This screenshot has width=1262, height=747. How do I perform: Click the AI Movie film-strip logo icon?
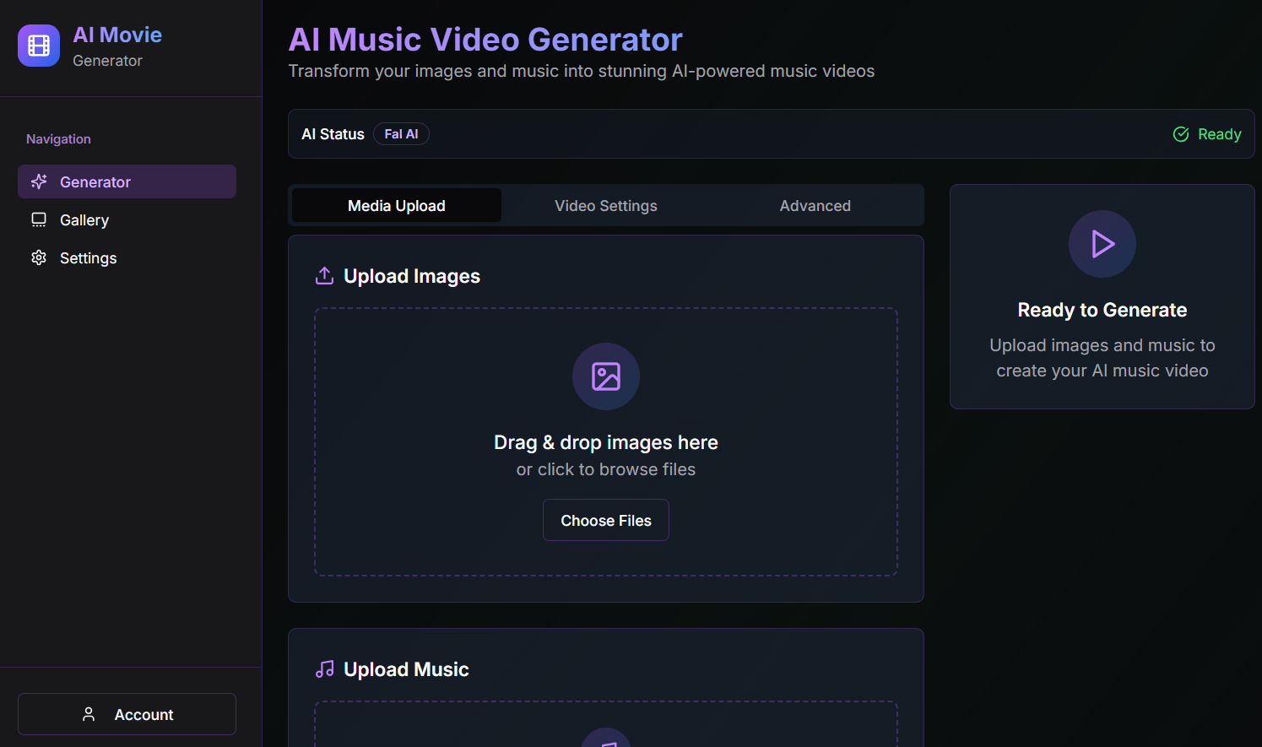[x=39, y=46]
